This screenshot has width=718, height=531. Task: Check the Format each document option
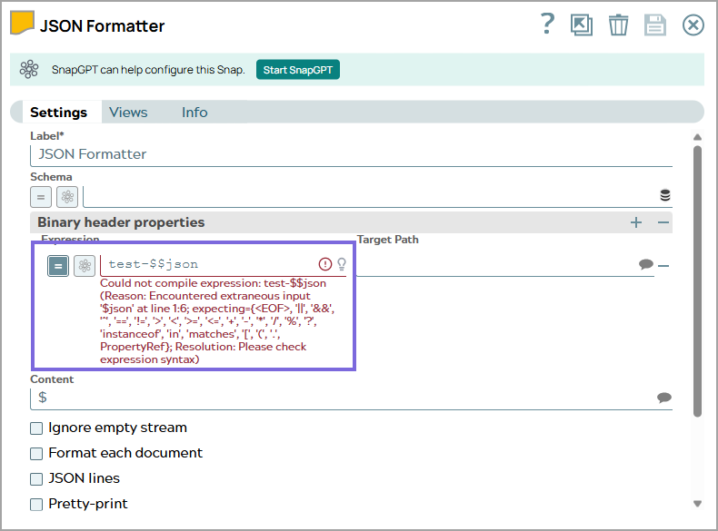tap(37, 453)
